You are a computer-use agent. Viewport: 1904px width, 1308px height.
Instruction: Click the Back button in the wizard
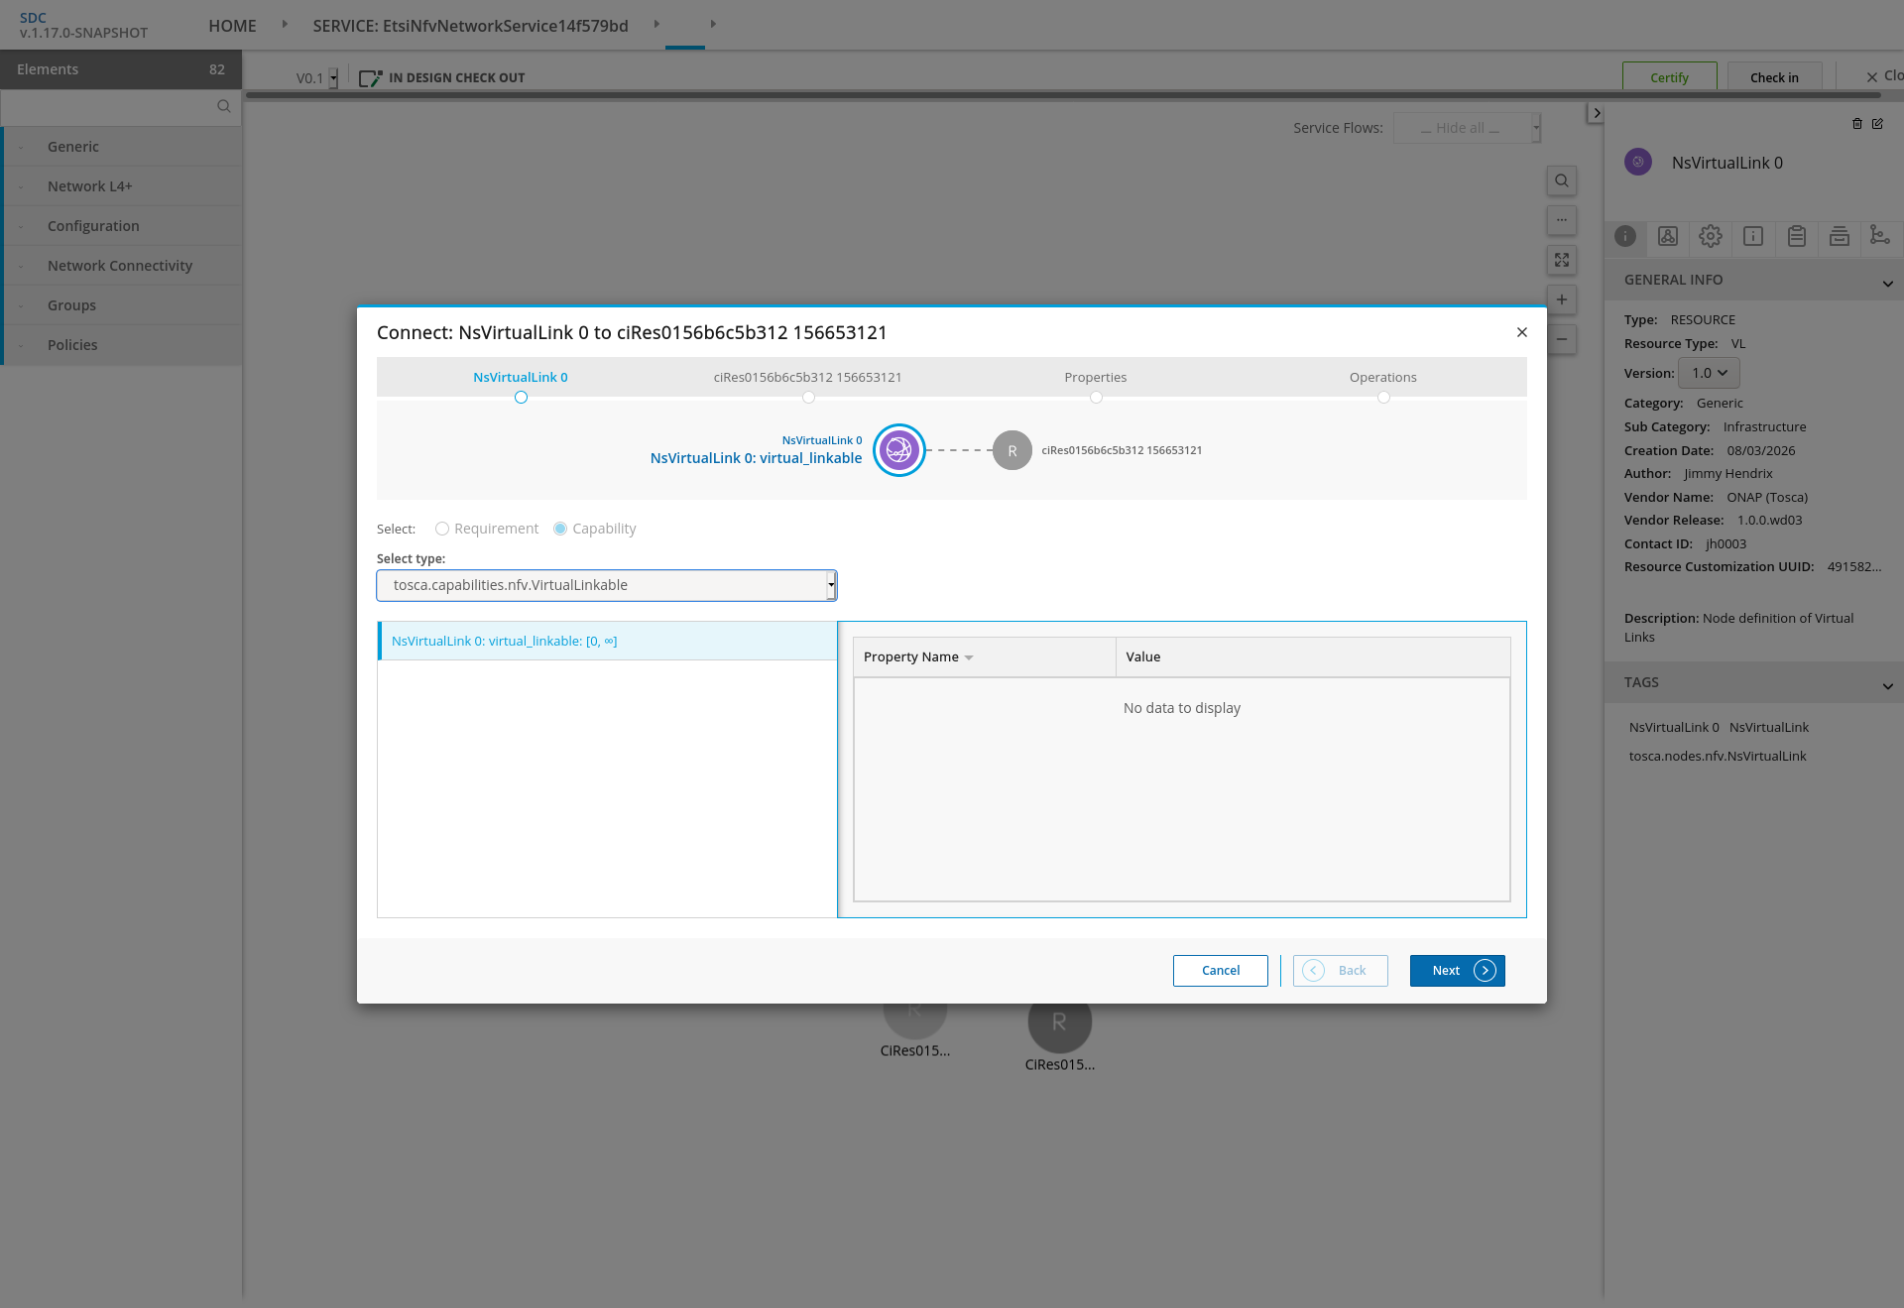[x=1340, y=971]
